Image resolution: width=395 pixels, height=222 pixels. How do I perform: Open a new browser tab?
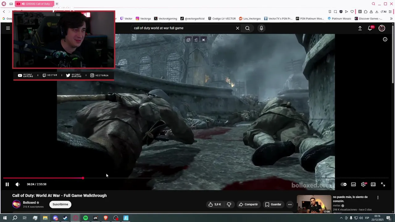pos(57,4)
